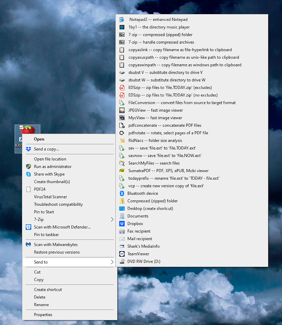Choose Open from the context menu
Viewport: 282px width, 325px height.
70,139
